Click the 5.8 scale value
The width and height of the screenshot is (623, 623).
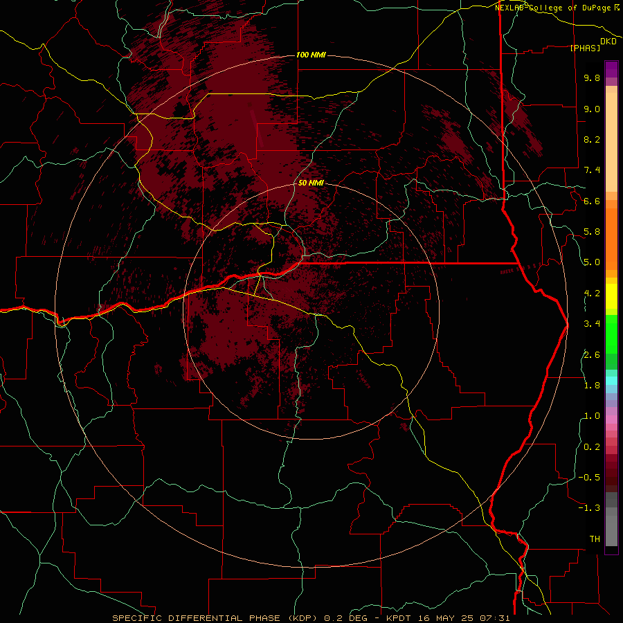click(592, 232)
